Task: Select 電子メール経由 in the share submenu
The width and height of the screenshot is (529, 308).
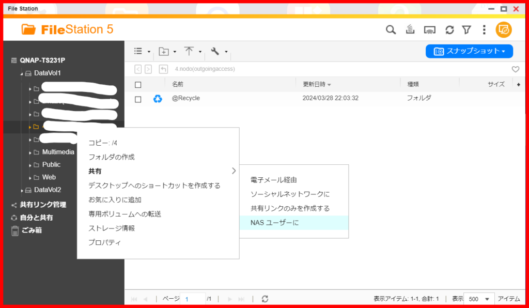Action: click(294, 180)
